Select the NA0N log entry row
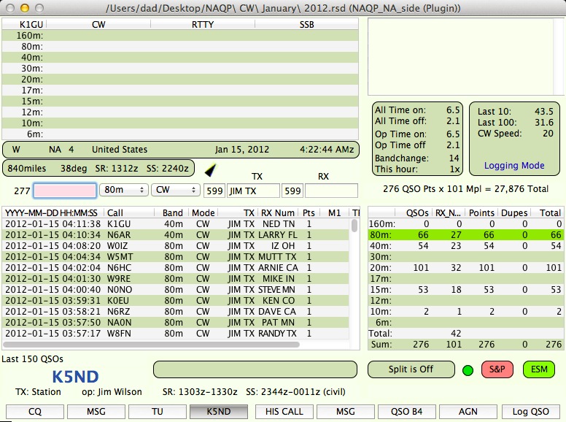The height and width of the screenshot is (422, 566). coord(176,322)
